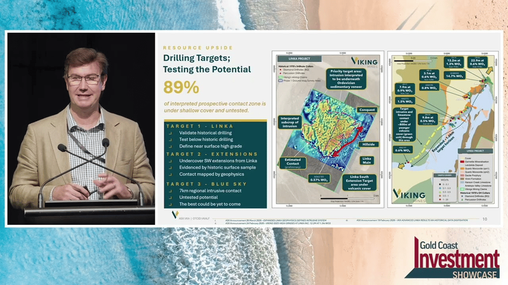Click the Estimated Contact (preliminary) callout

tap(293, 163)
